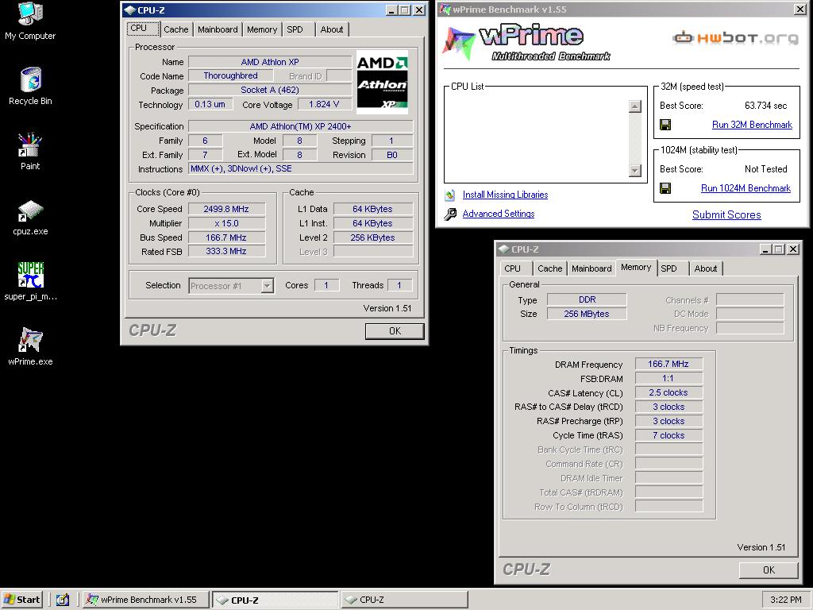Click the CAS# Latency 2.5 clocks value
The width and height of the screenshot is (813, 610).
tap(669, 392)
